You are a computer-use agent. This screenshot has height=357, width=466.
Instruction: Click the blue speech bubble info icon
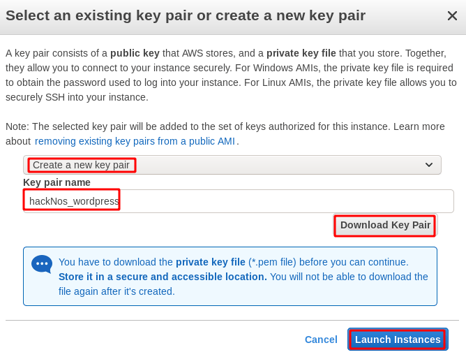(42, 264)
